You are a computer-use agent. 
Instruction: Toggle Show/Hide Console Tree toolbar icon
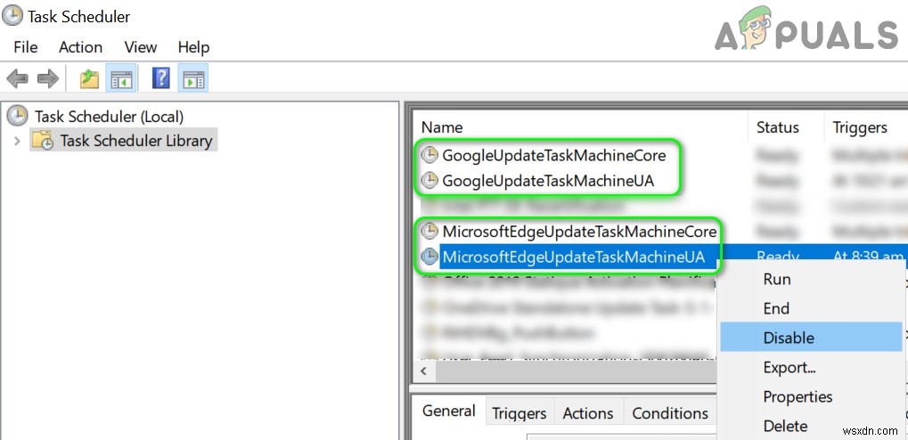tap(121, 78)
